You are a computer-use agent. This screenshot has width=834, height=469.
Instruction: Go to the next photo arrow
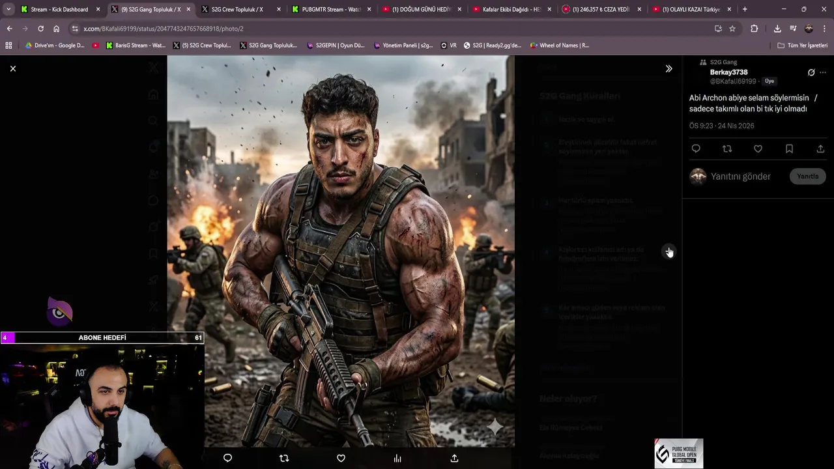point(669,251)
